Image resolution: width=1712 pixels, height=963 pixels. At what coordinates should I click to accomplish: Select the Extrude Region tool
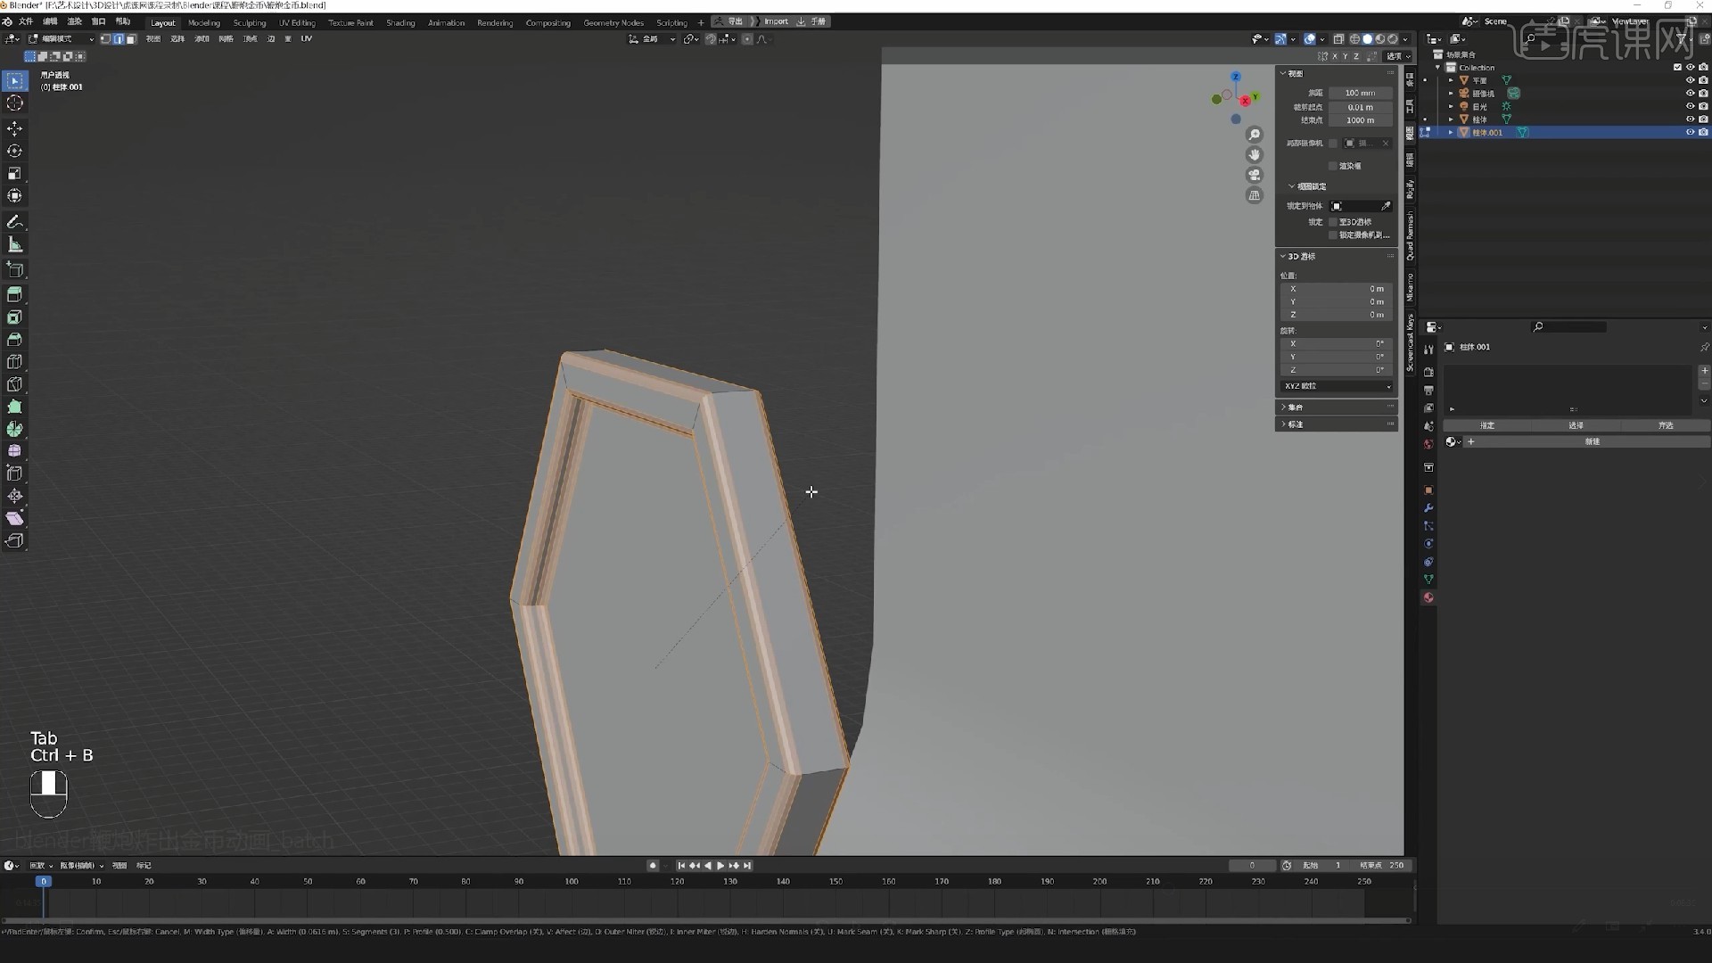(15, 294)
